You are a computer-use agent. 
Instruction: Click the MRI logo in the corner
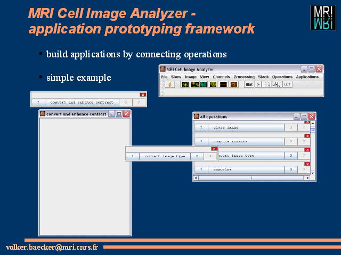(x=323, y=18)
